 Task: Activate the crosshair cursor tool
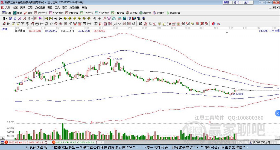click(x=100, y=19)
